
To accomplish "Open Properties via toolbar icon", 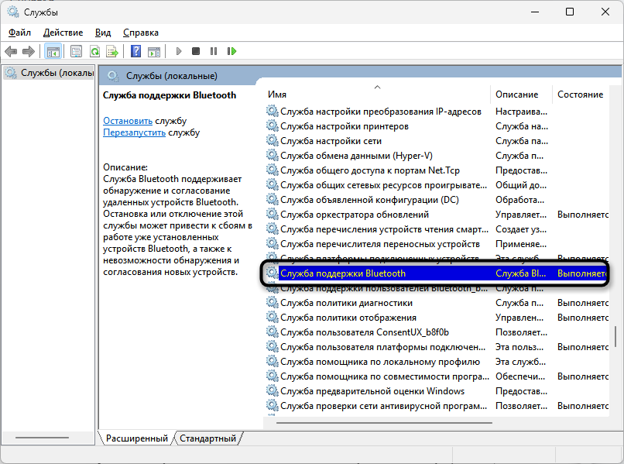I will click(x=76, y=52).
